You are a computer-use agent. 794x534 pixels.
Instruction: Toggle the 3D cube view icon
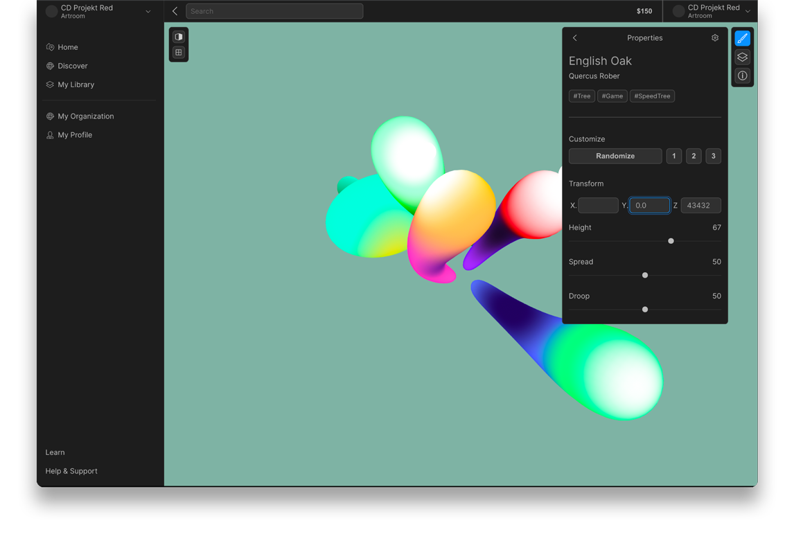(179, 36)
